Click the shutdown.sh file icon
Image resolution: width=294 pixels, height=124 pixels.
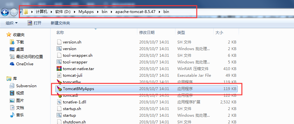pyautogui.click(x=59, y=122)
